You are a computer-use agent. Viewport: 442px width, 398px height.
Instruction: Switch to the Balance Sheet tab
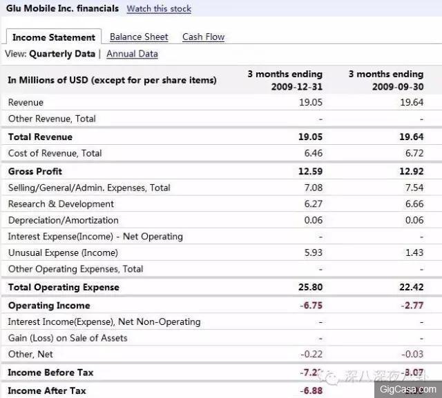[139, 37]
